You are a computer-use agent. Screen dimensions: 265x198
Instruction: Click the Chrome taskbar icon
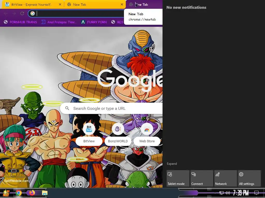[19, 193]
